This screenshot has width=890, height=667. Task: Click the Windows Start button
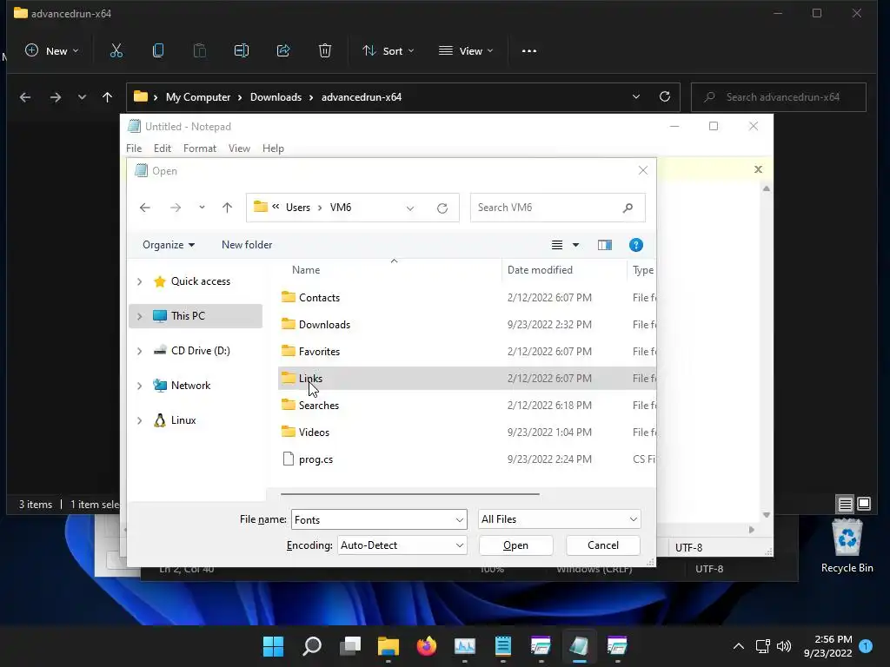tap(273, 646)
